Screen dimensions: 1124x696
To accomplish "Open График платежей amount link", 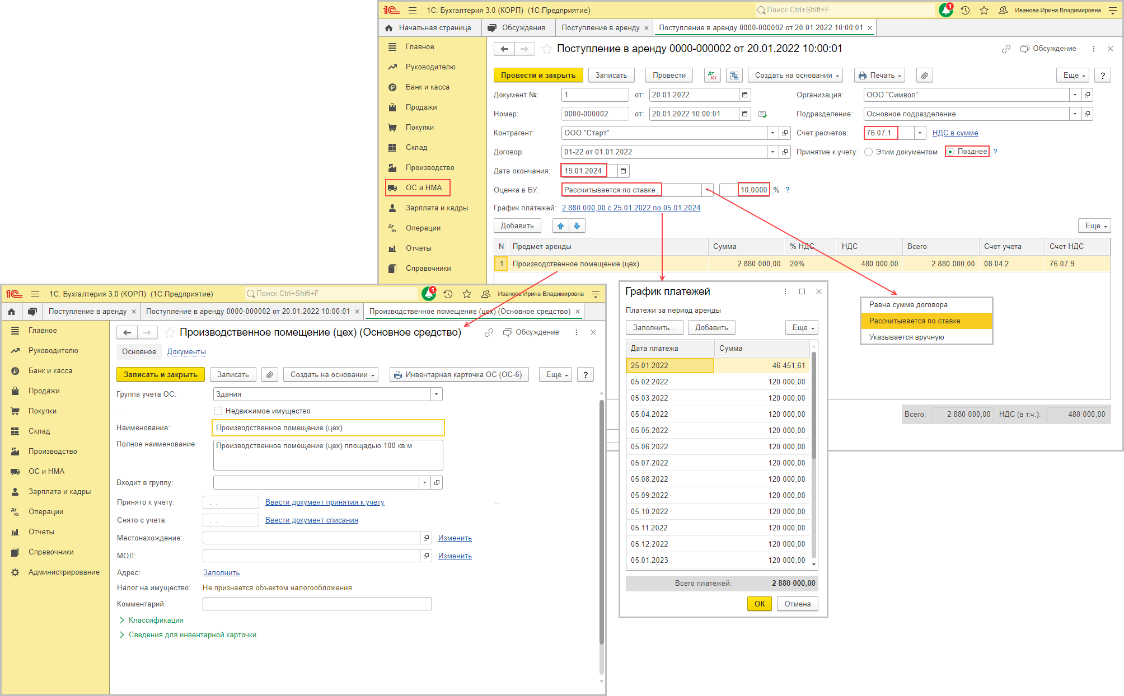I will 631,208.
